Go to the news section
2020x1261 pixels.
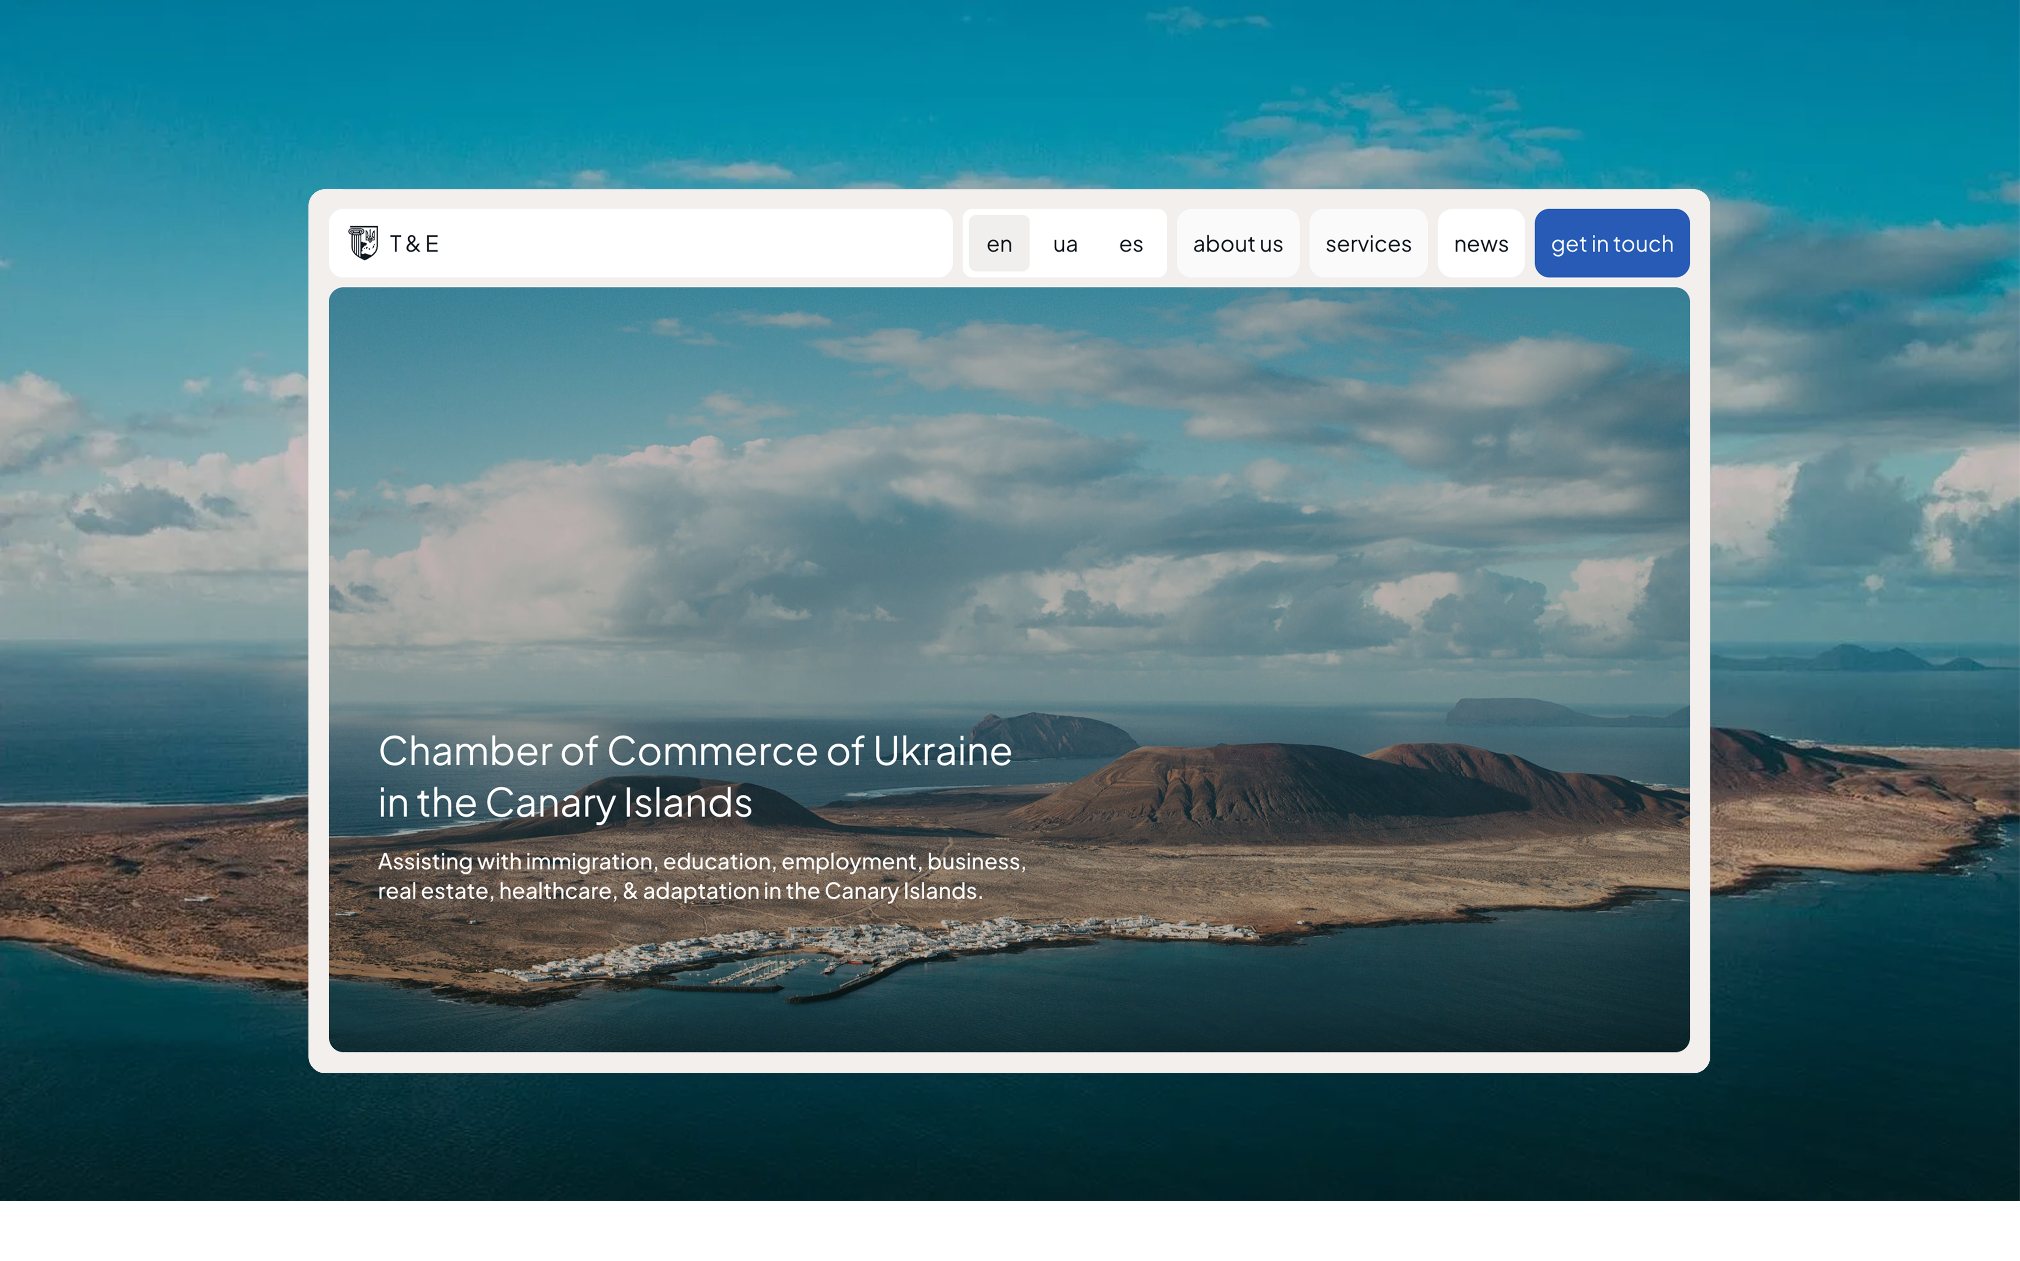(x=1480, y=243)
